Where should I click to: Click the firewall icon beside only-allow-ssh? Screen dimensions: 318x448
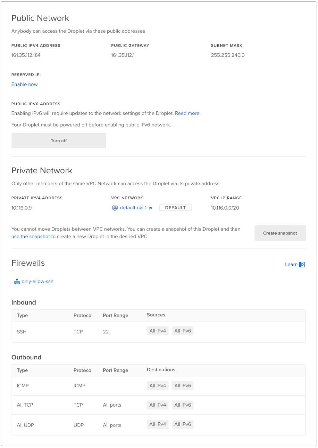[x=17, y=281]
